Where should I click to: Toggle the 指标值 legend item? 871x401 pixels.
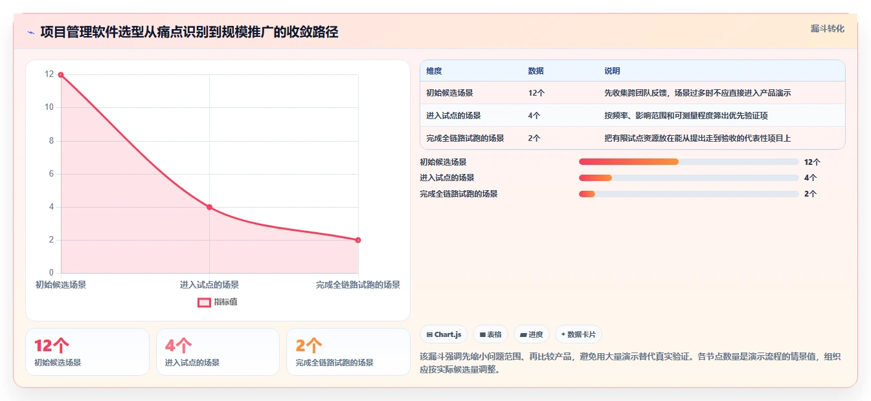point(218,302)
